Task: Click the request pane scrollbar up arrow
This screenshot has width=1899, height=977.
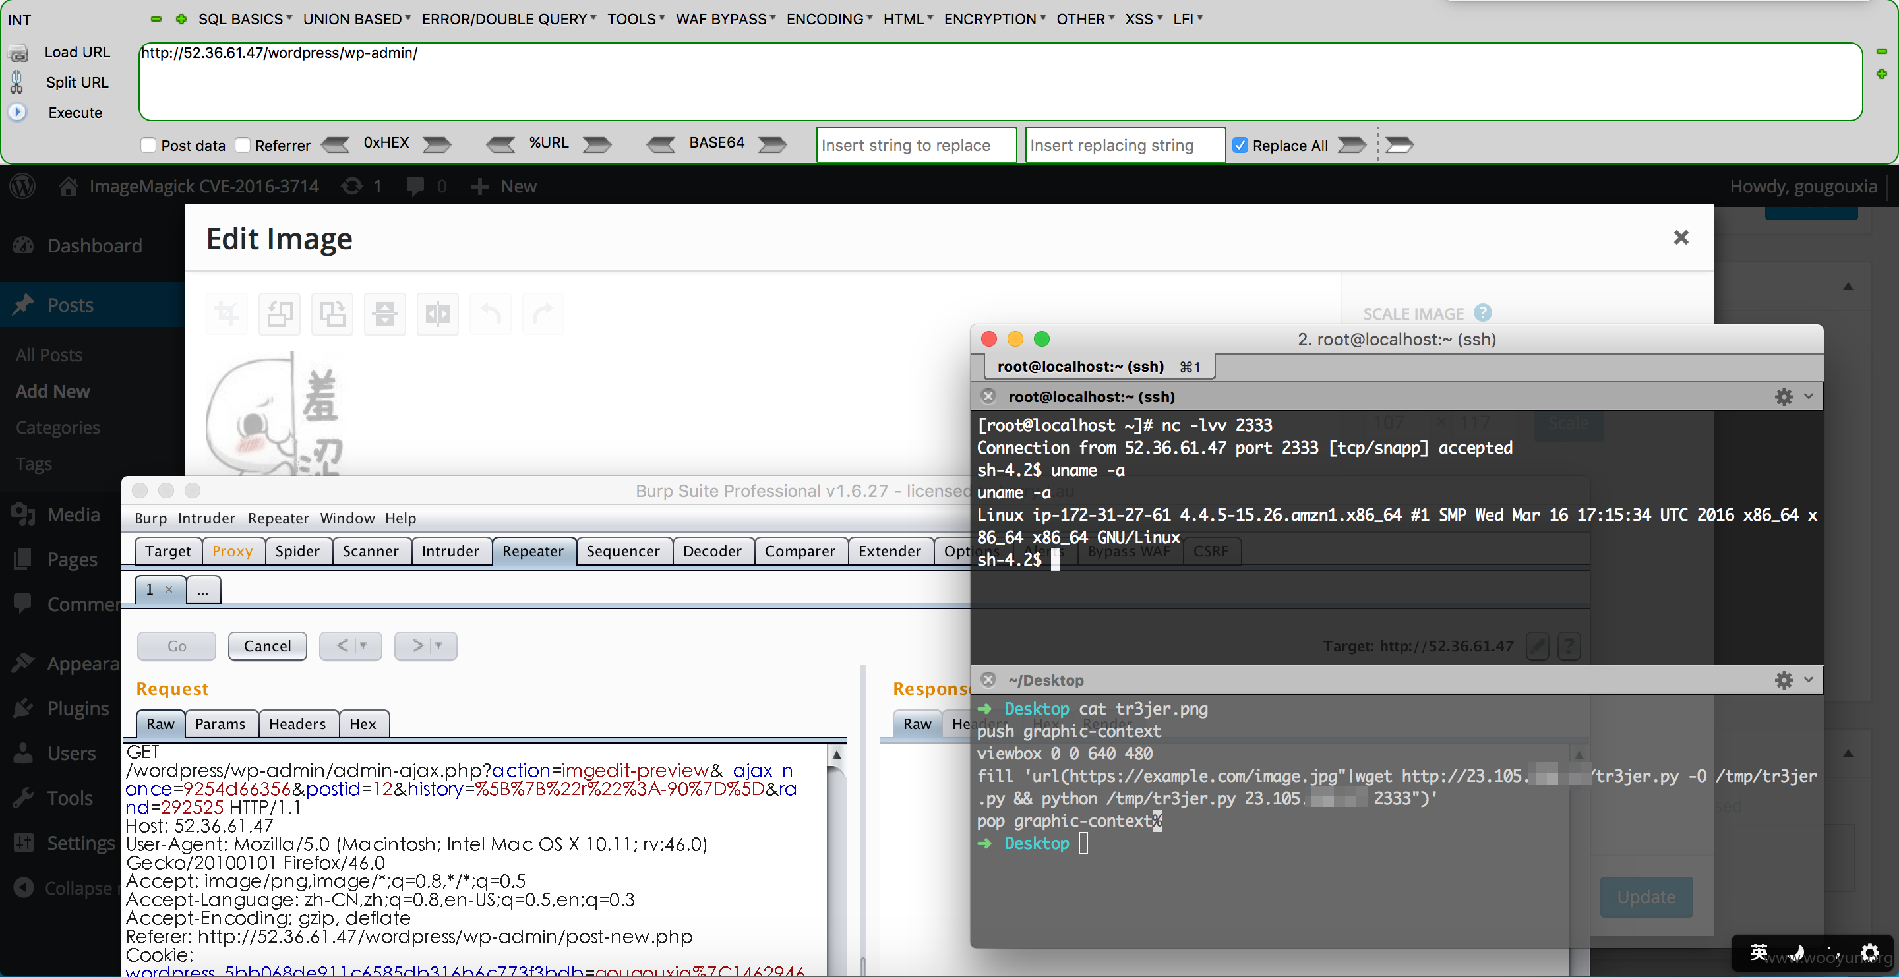Action: coord(837,755)
